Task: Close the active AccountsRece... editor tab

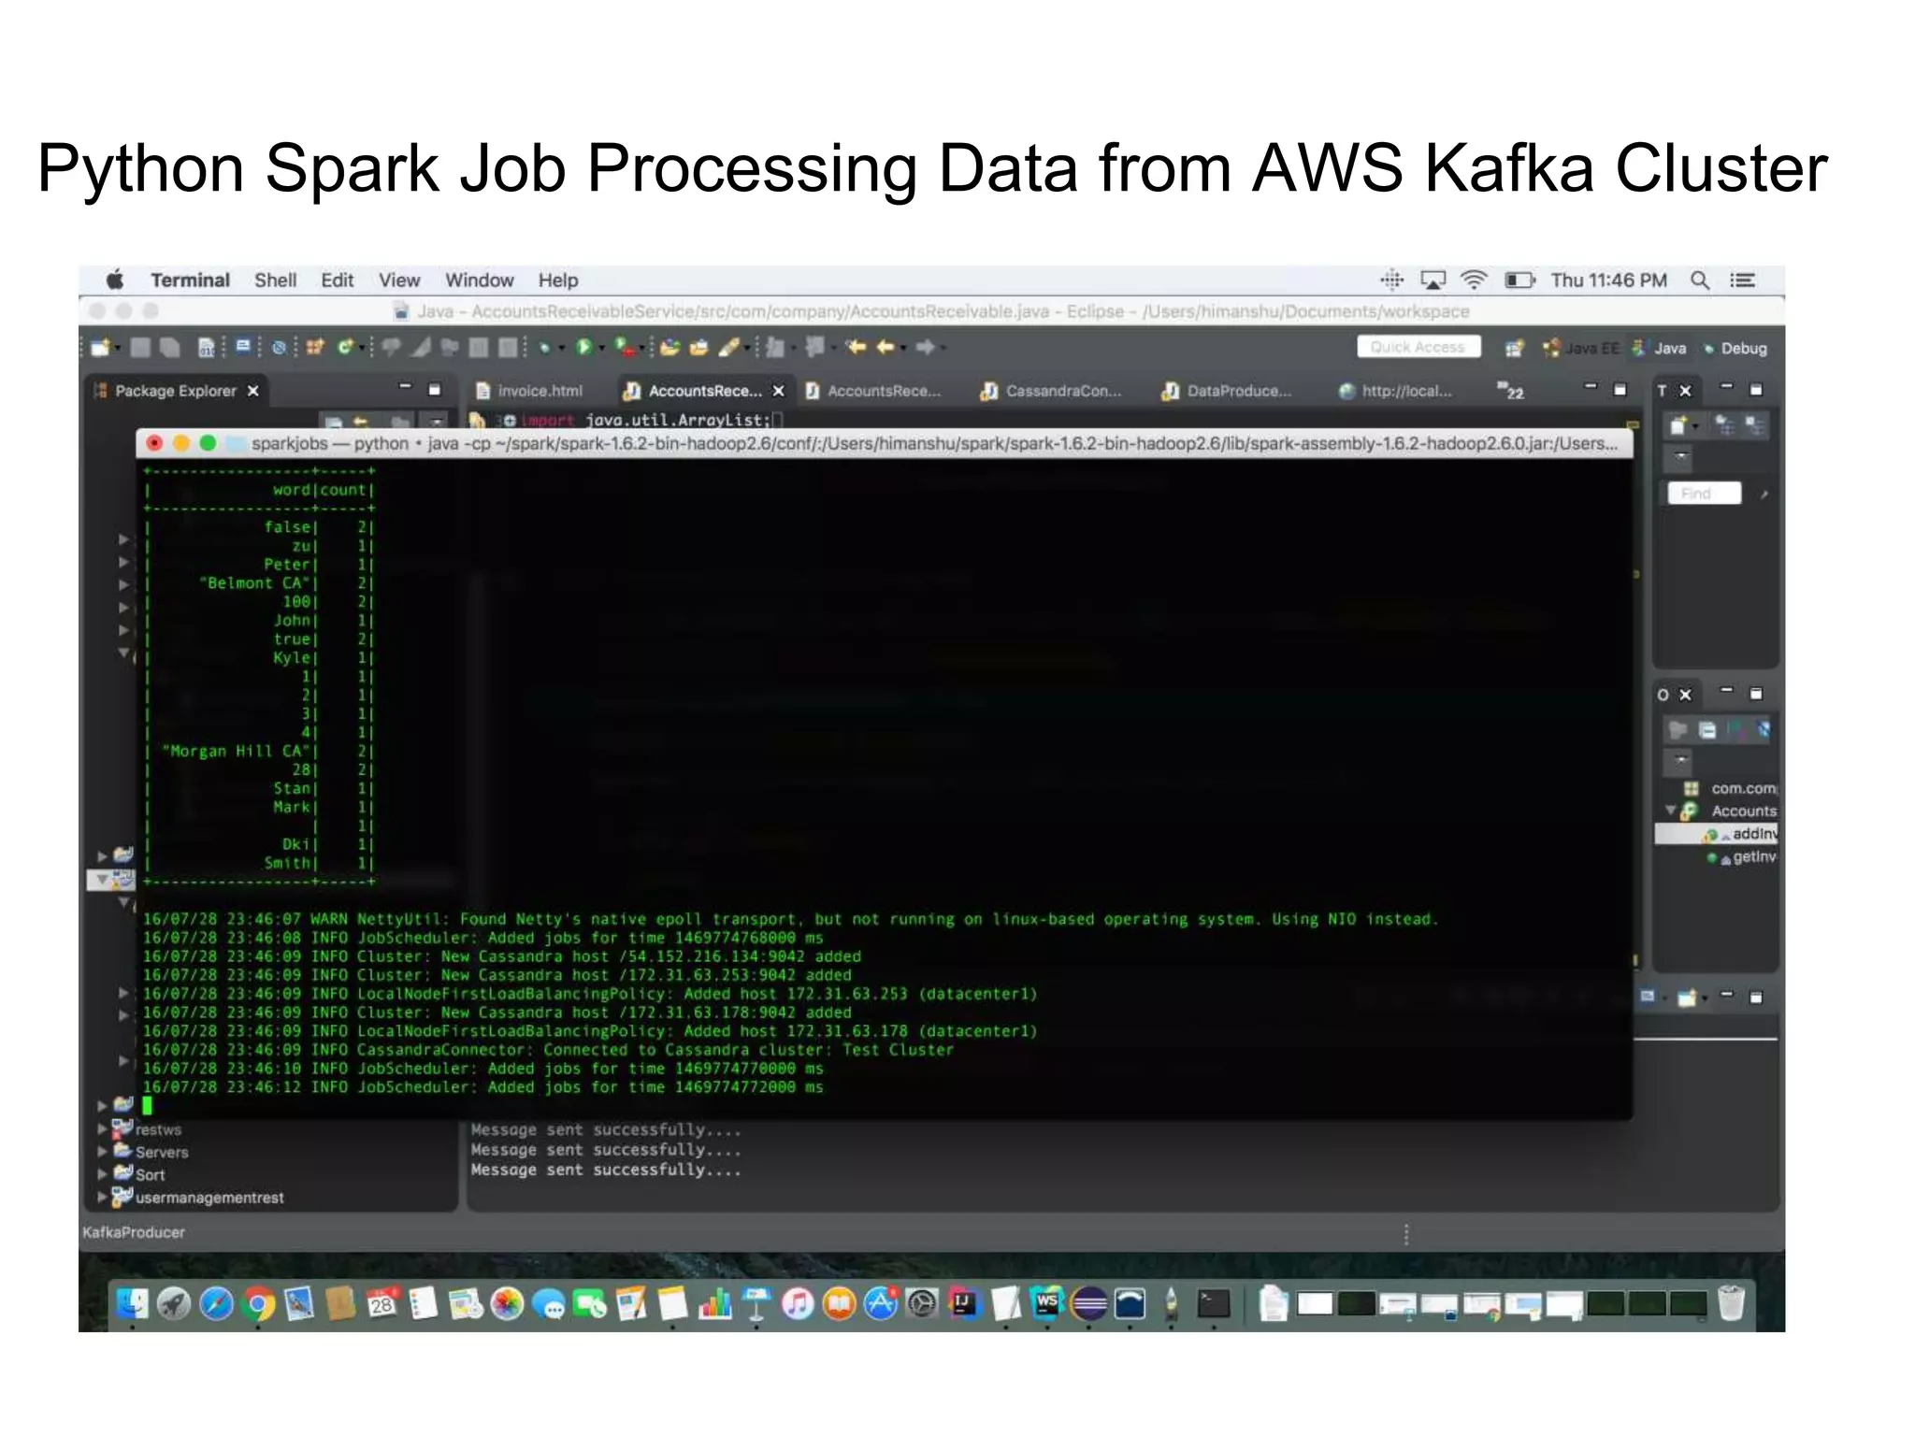Action: [x=778, y=391]
